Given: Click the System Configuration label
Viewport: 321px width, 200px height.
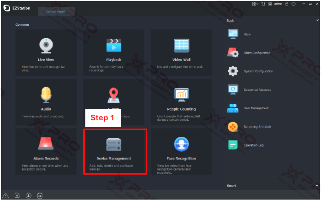Looking at the screenshot, I should [258, 71].
